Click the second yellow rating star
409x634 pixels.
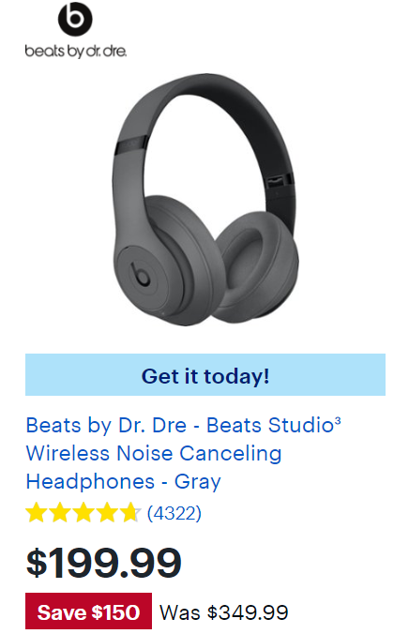[60, 513]
